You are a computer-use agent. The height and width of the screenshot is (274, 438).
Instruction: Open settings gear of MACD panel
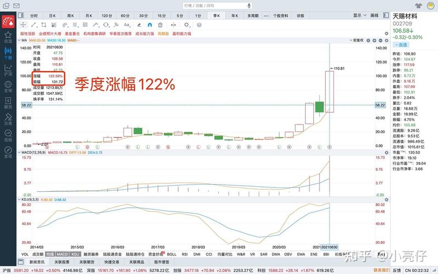387,153
